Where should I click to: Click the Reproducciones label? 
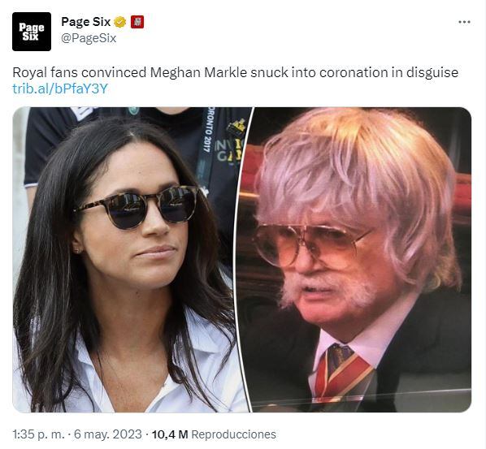click(x=234, y=434)
